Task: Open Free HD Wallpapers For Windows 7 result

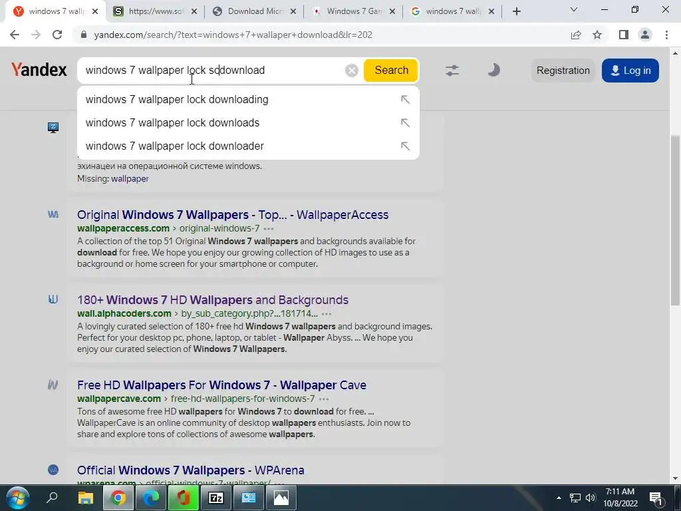Action: [x=221, y=385]
